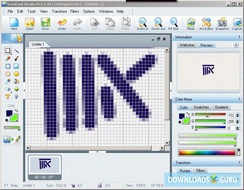
Task: Select the Untitle 1 document tab
Action: pyautogui.click(x=38, y=44)
